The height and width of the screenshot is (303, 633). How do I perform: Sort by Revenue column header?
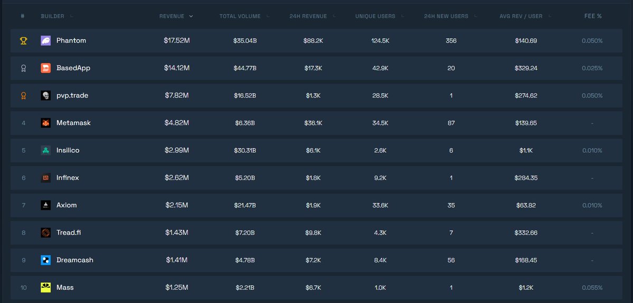coord(176,16)
